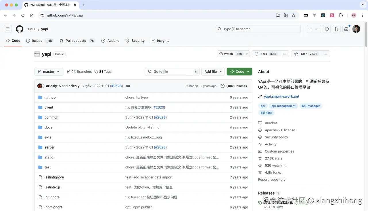The height and width of the screenshot is (211, 368).
Task: Open the master branch selector
Action: (49, 72)
